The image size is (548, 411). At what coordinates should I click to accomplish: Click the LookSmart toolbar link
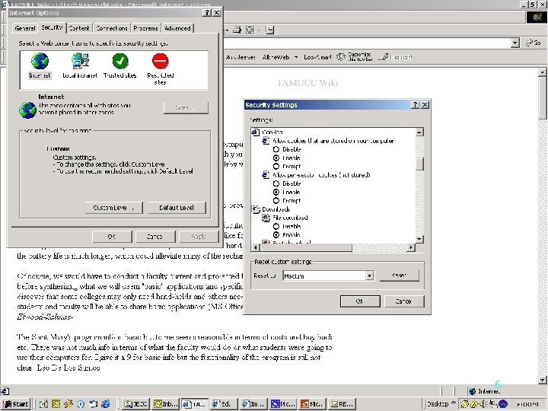point(317,57)
